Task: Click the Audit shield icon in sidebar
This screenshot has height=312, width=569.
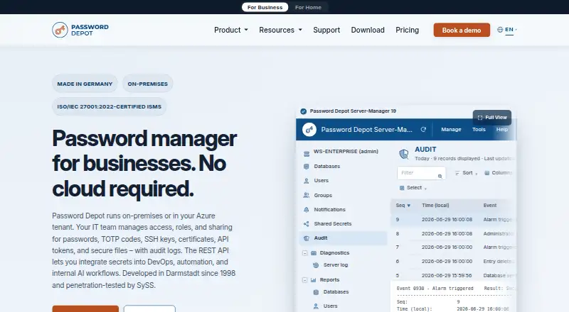Action: pos(307,238)
